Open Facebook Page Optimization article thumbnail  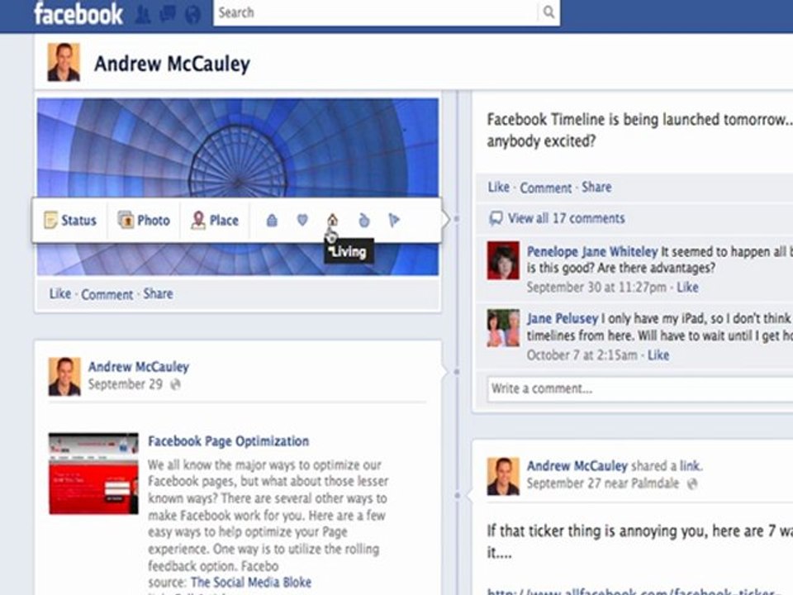(x=93, y=474)
